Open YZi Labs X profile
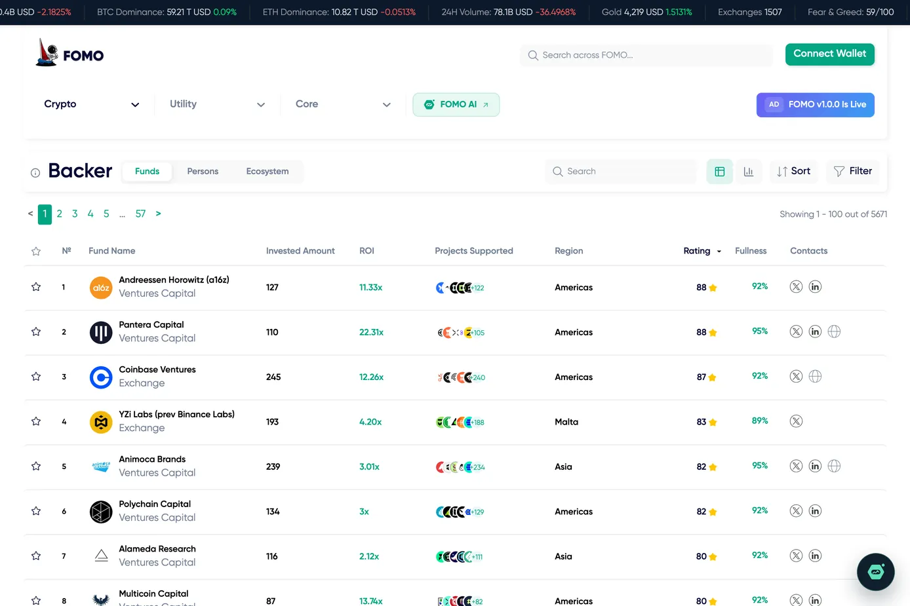Image resolution: width=910 pixels, height=606 pixels. pos(796,421)
